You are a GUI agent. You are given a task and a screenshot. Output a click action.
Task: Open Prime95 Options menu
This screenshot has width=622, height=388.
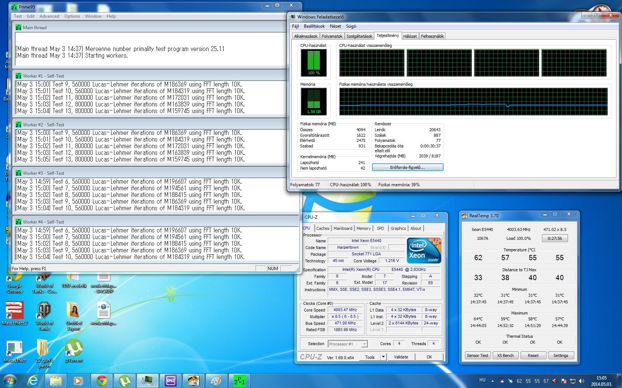pos(72,16)
